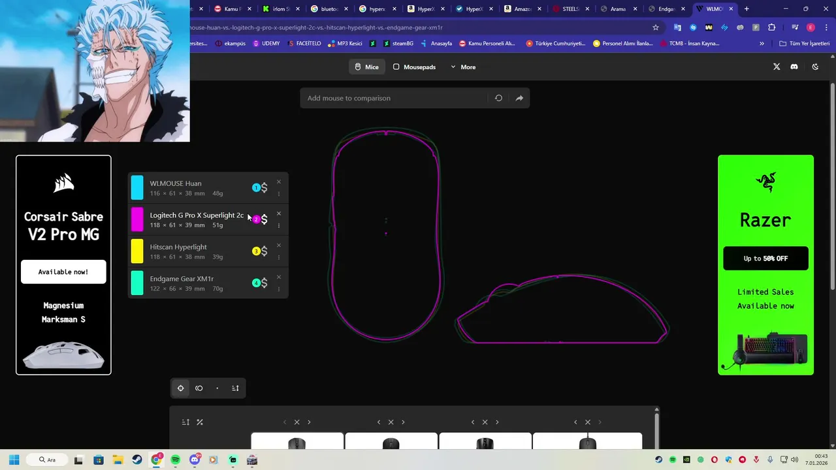Open the Discord link icon in header
The width and height of the screenshot is (836, 470).
coord(794,67)
